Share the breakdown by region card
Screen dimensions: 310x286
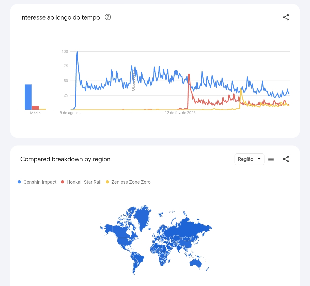point(286,159)
